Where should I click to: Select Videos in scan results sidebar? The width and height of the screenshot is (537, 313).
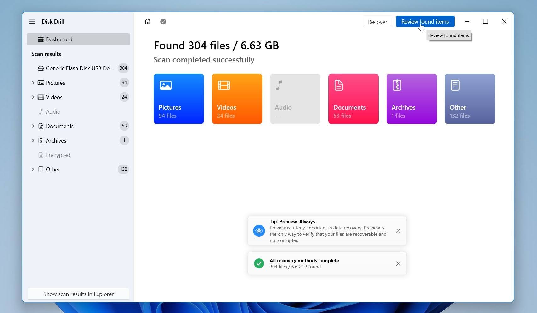tap(78, 97)
